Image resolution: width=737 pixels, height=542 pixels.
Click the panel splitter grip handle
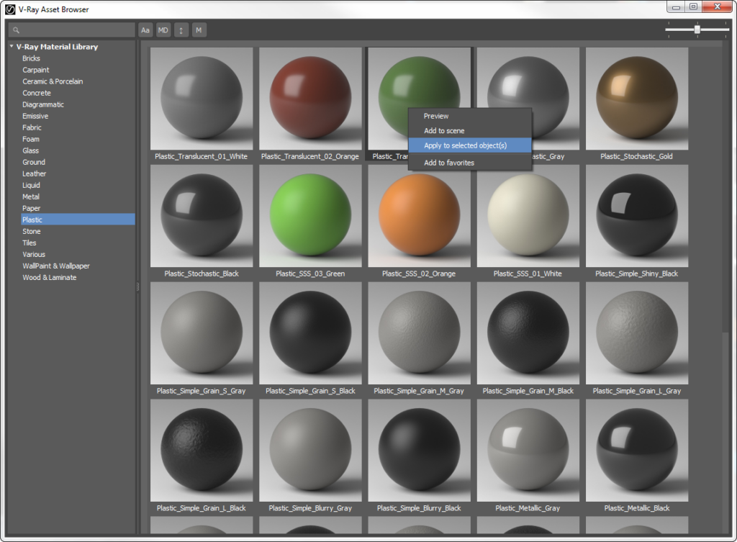coord(137,286)
